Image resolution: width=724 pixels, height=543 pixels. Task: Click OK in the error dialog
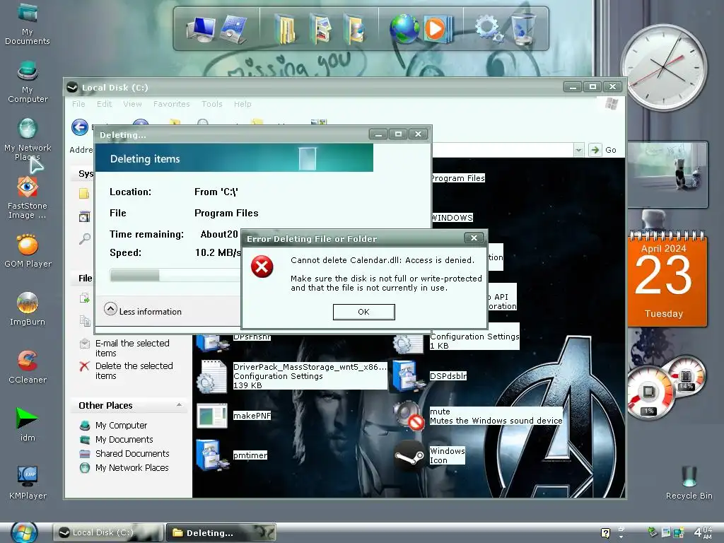coord(364,312)
